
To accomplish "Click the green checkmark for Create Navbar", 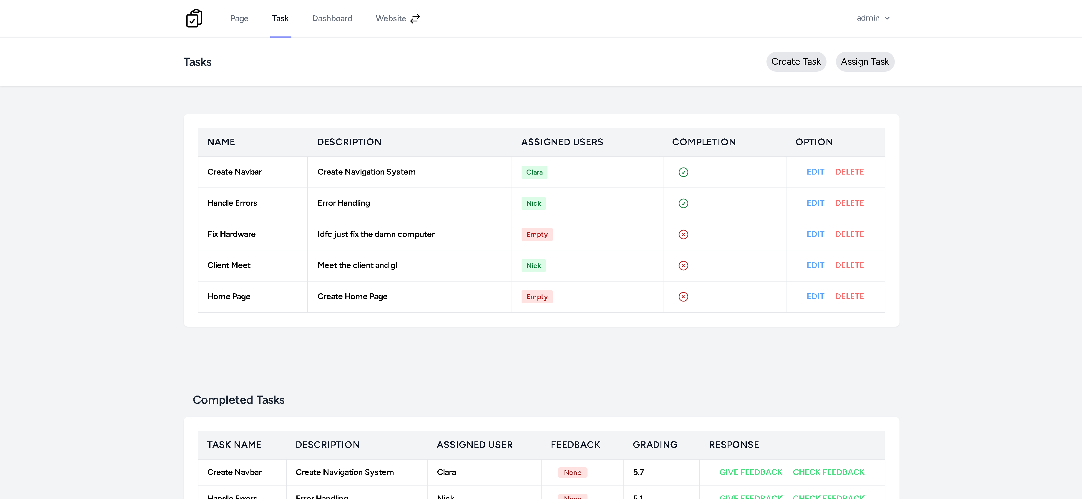I will coord(683,172).
